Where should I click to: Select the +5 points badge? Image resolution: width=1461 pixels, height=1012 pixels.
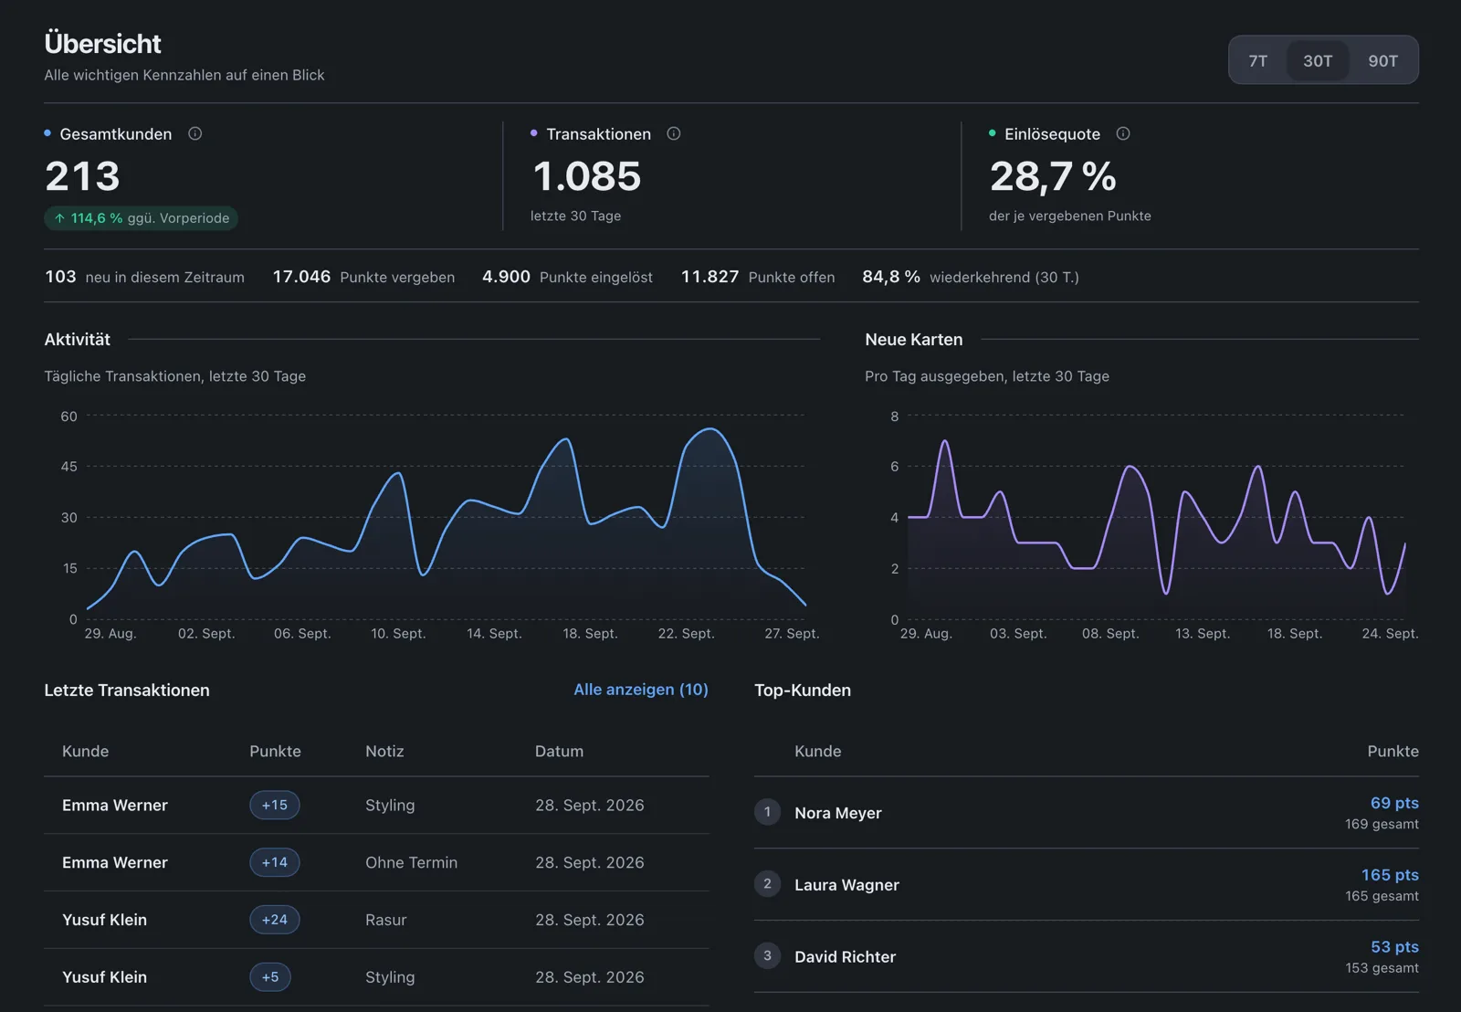click(x=270, y=977)
